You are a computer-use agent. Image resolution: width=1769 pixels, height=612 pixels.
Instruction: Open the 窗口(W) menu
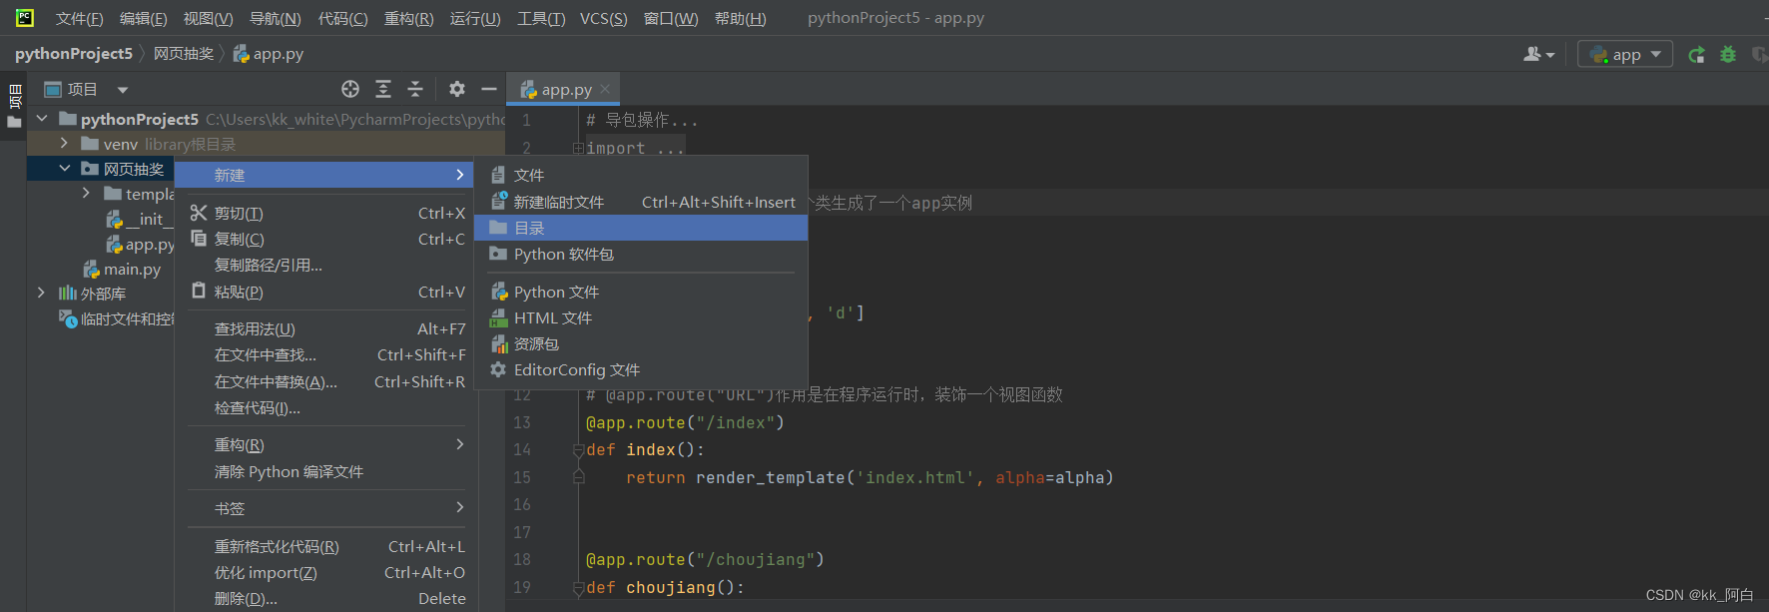pos(671,18)
